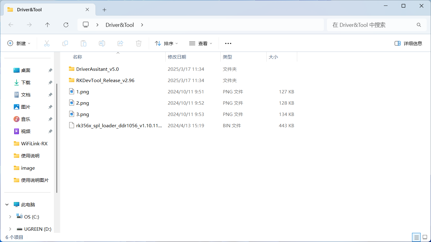Click the Up directory arrow

tap(47, 25)
